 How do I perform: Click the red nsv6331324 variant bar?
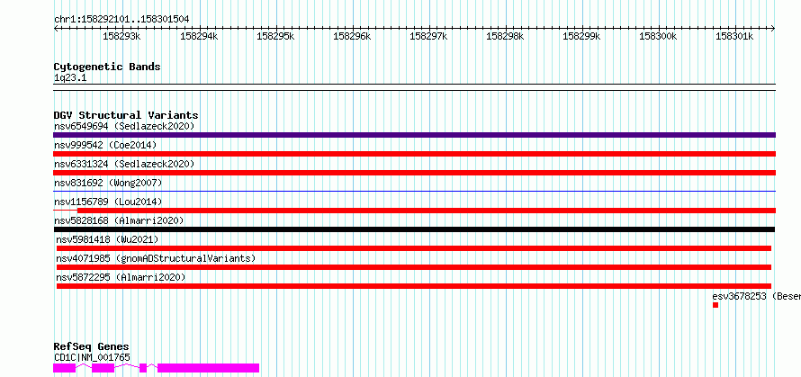point(414,173)
